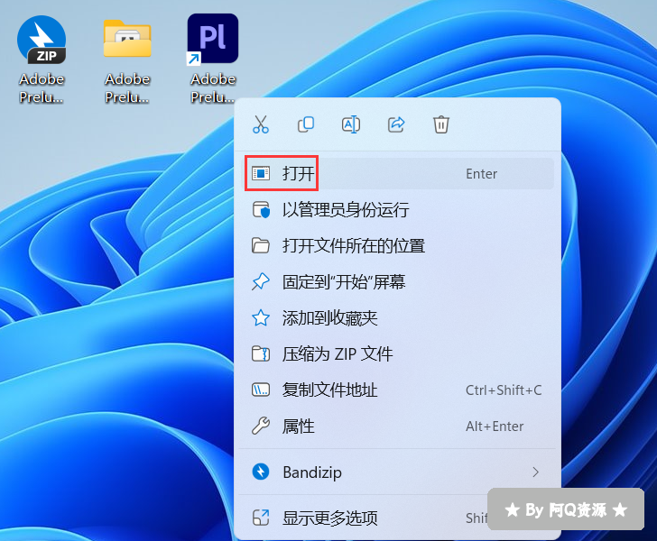Click the path icon next to 复制文件地址
The image size is (657, 541).
pos(261,390)
